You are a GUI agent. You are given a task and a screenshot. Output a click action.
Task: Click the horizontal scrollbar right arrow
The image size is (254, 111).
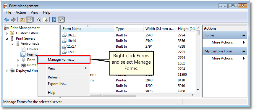(x=193, y=95)
